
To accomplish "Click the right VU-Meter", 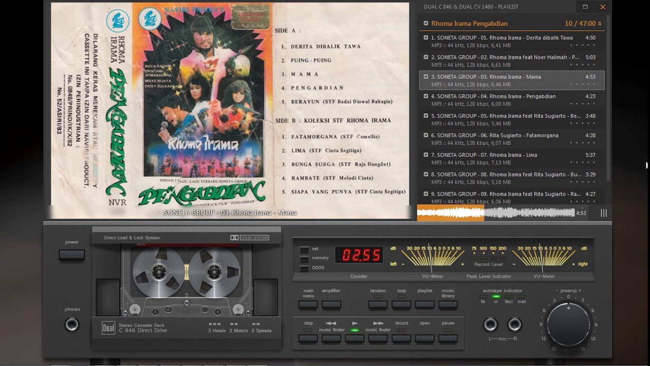I will (x=544, y=258).
